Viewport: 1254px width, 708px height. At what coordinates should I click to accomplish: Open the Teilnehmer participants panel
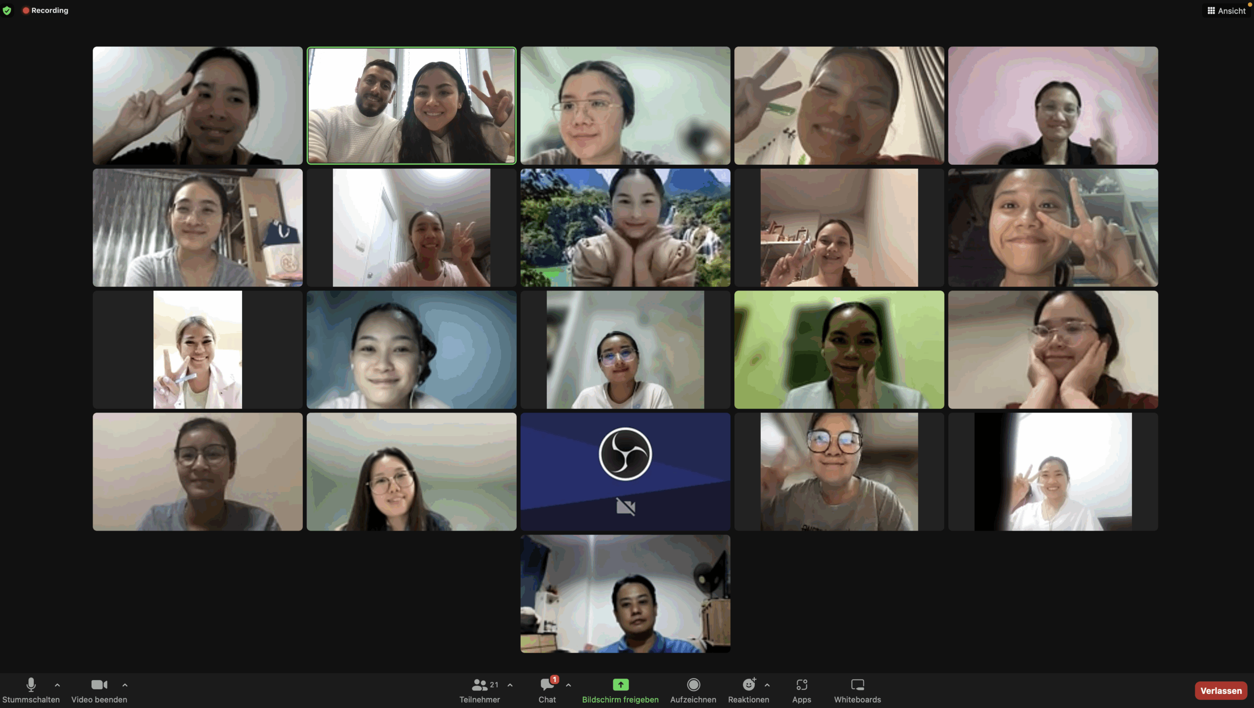click(480, 685)
